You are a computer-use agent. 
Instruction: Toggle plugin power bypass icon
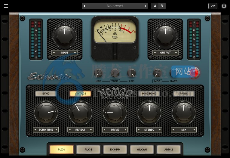pyautogui.click(x=224, y=6)
